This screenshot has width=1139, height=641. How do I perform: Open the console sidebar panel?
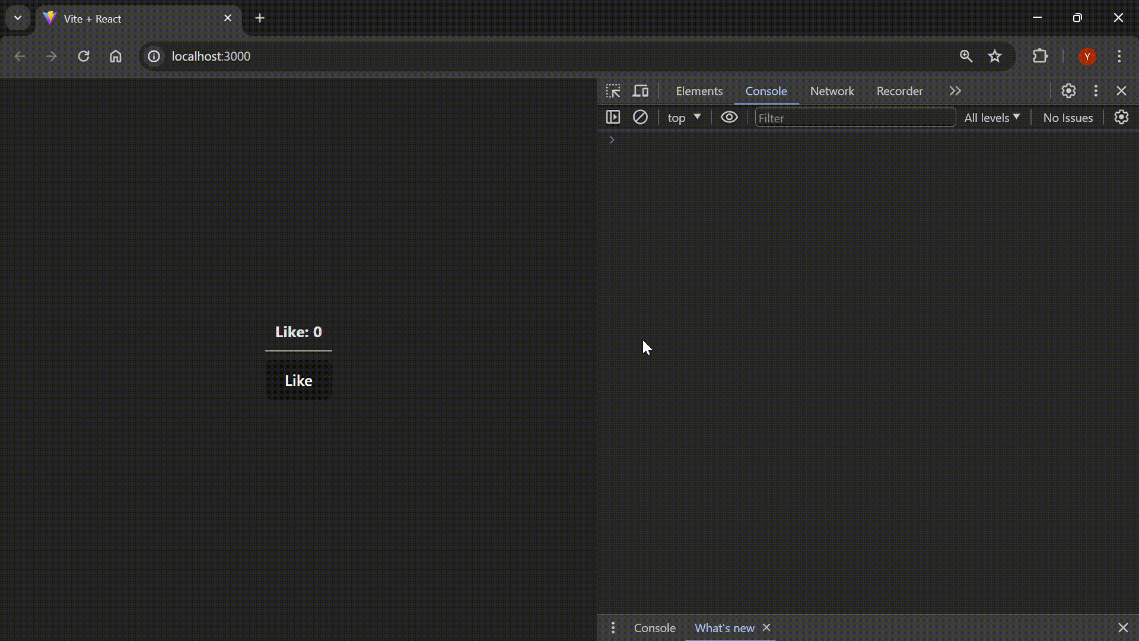coord(613,118)
